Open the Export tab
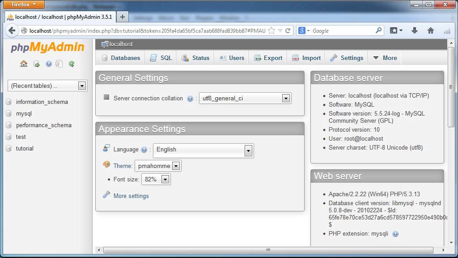 268,58
